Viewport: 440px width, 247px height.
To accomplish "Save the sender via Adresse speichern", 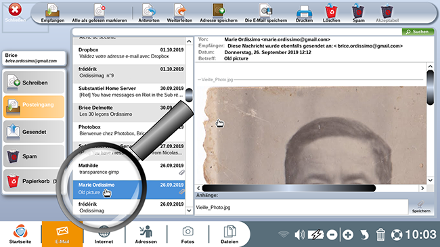I will 219,13.
